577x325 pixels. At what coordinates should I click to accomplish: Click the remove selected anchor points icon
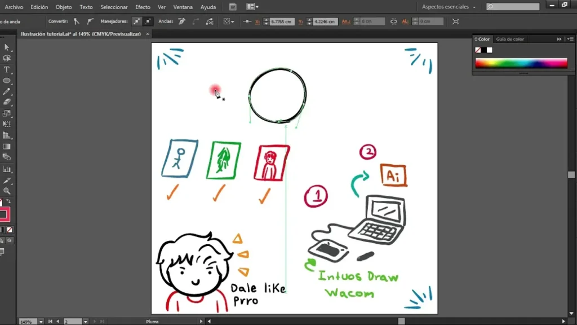click(x=182, y=21)
